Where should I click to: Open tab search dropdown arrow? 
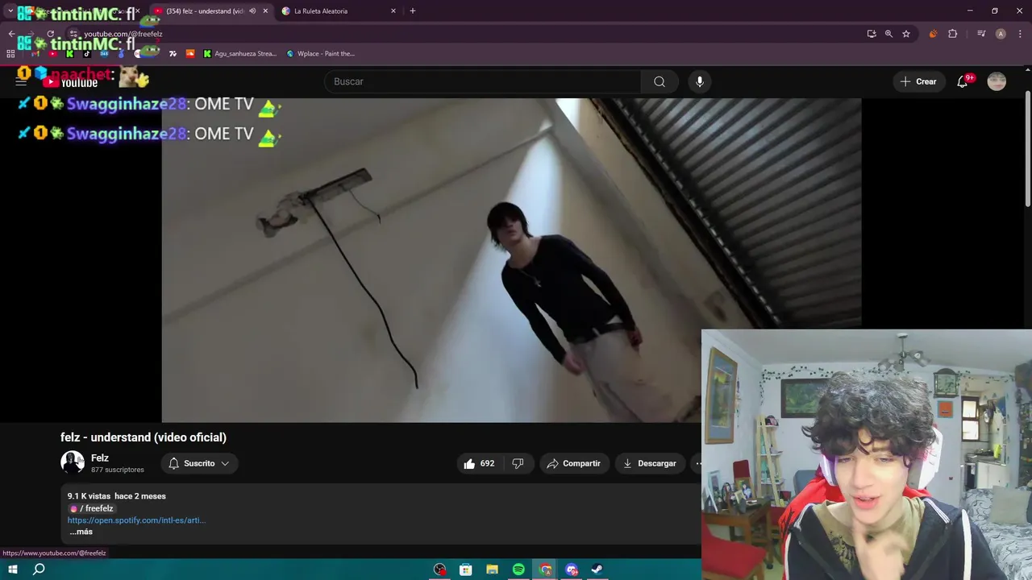[x=10, y=11]
